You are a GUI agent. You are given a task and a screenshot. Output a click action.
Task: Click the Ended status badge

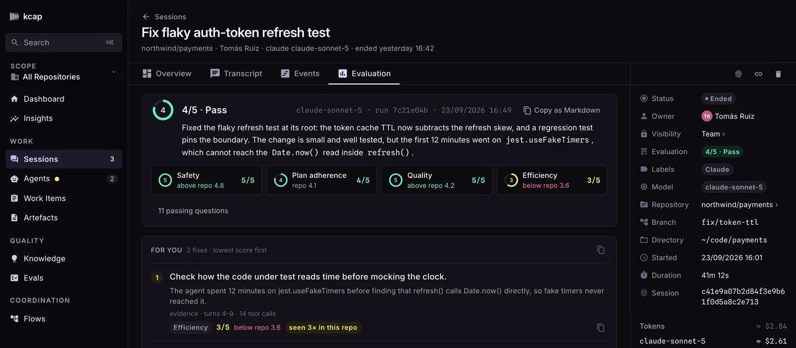[x=718, y=99]
